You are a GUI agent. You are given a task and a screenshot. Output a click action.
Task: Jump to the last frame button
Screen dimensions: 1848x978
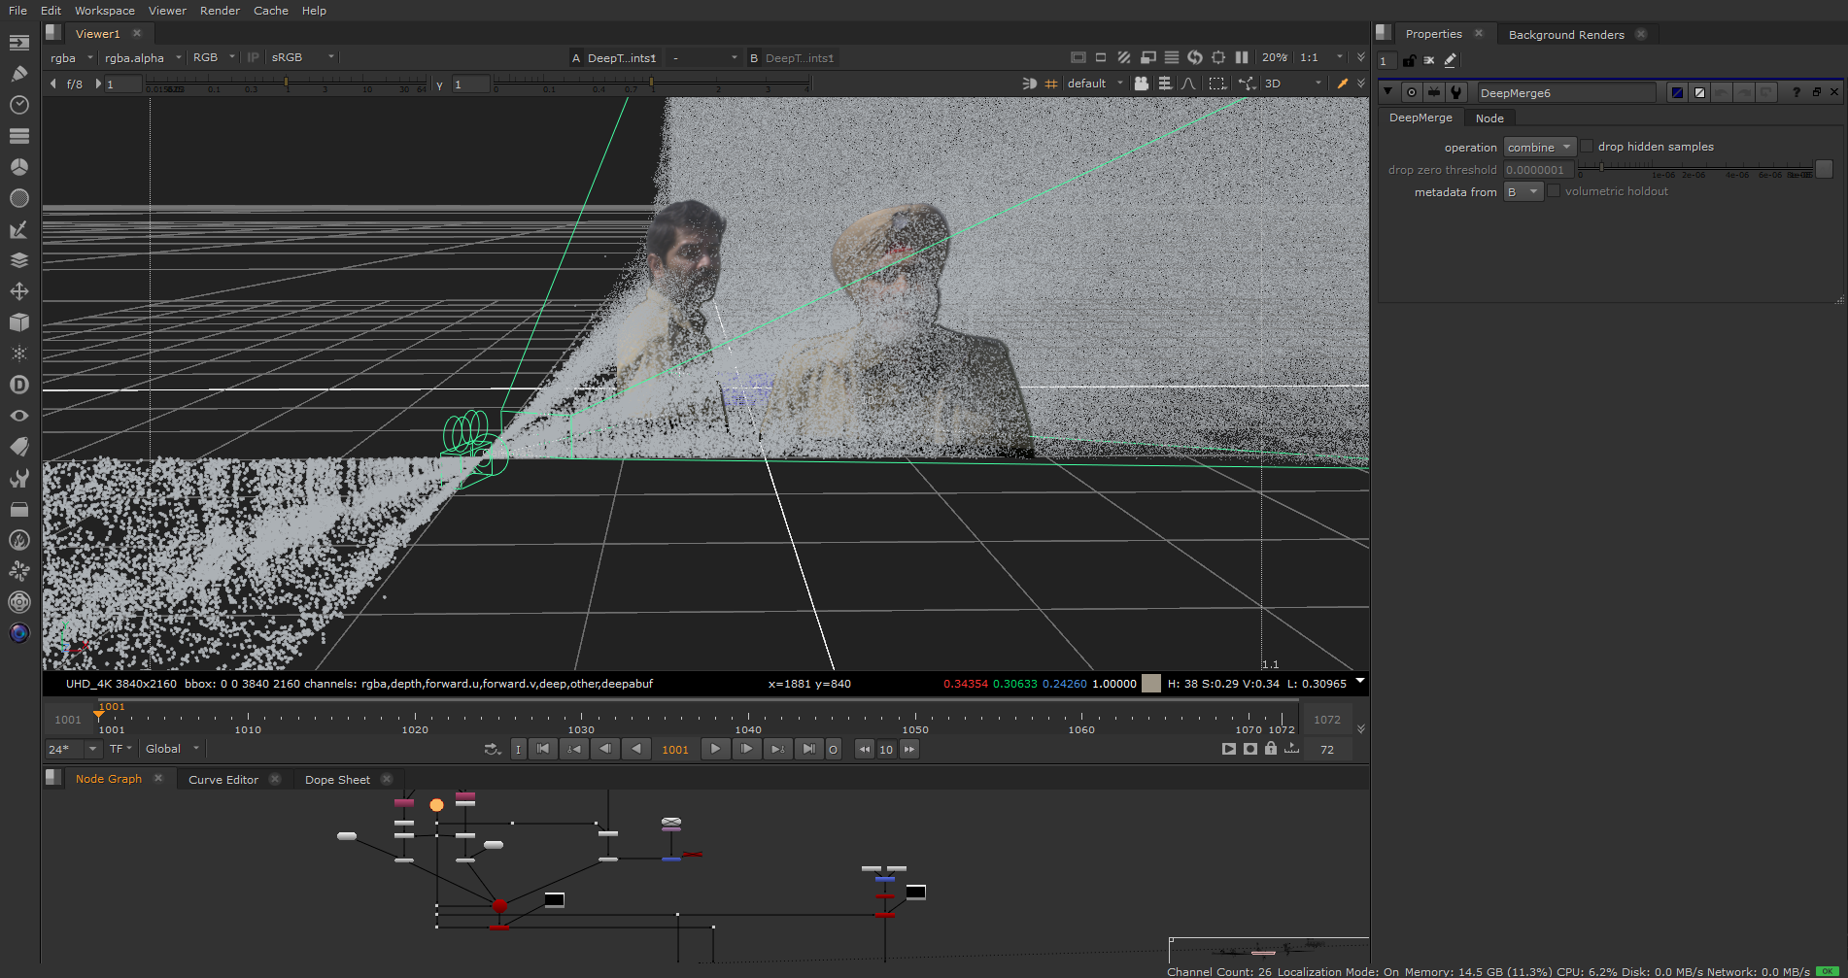[x=808, y=749]
